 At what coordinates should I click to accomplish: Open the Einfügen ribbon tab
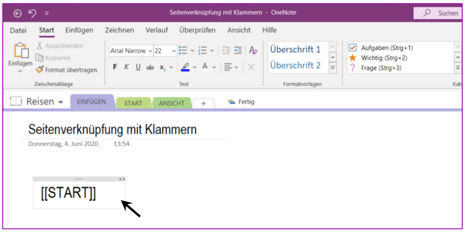click(79, 30)
